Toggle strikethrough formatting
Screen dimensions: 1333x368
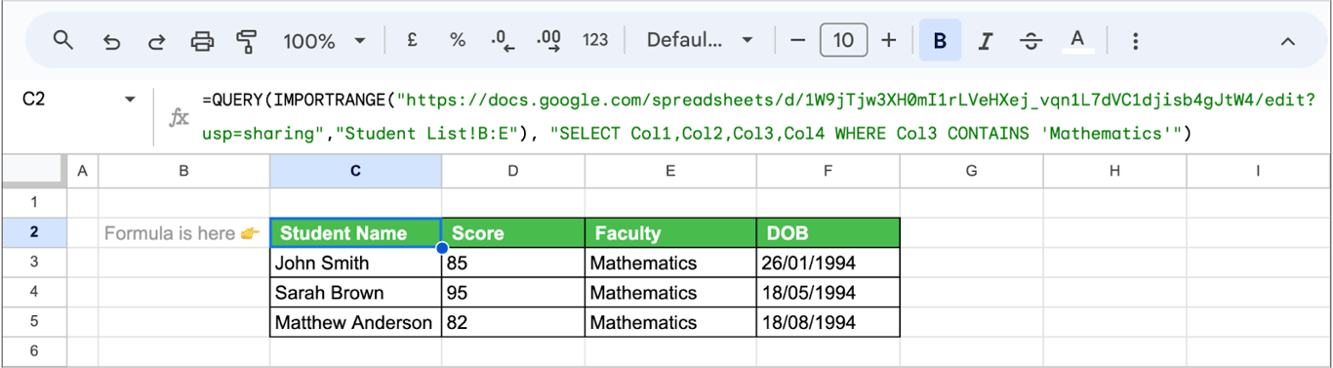pyautogui.click(x=1030, y=41)
